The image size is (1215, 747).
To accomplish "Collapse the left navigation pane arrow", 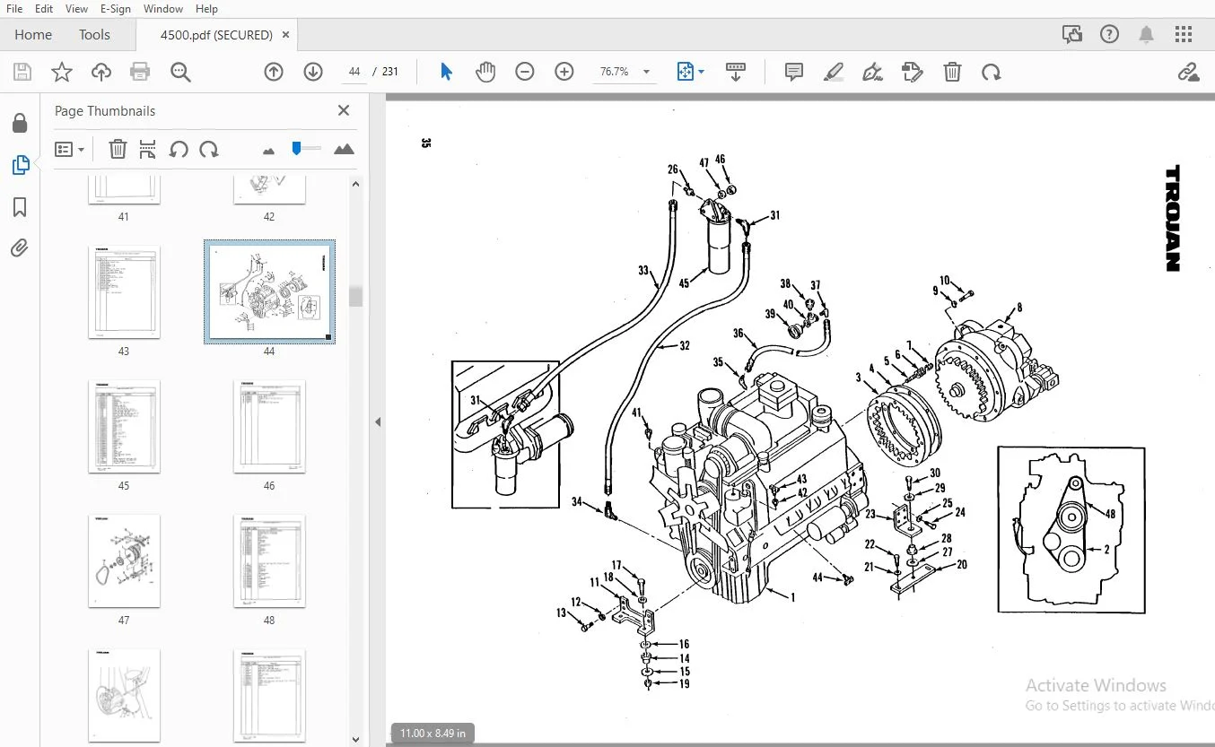I will tap(378, 421).
